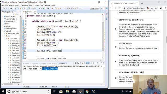Screen dimensions: 167x94
Task: Click the zoom magnifier icon in the address bar
Action: 152,8
